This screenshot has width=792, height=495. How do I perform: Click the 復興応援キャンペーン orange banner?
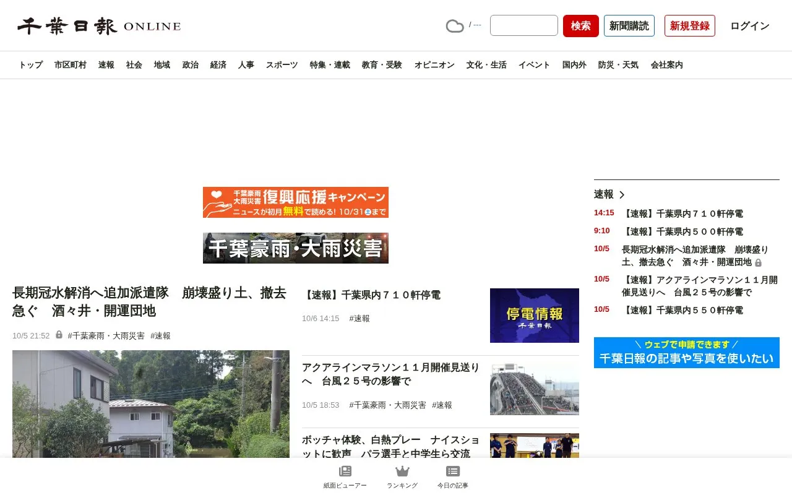[296, 202]
